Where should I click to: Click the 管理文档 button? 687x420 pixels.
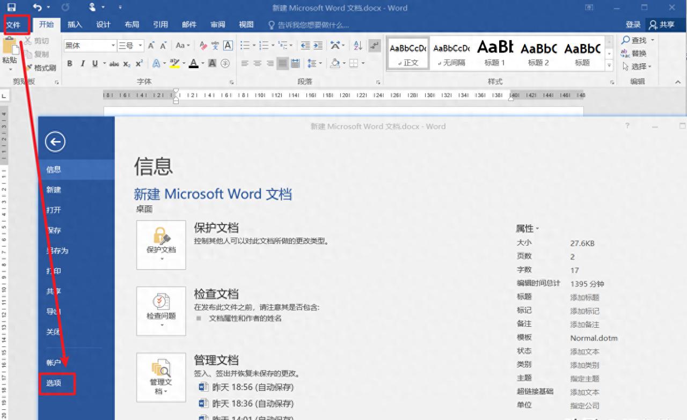(161, 377)
